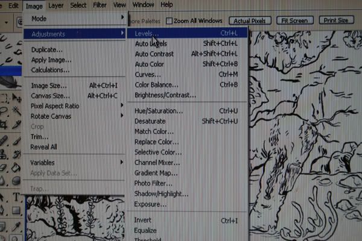Click the Image menu in menu bar
The height and width of the screenshot is (241, 362).
click(x=34, y=6)
